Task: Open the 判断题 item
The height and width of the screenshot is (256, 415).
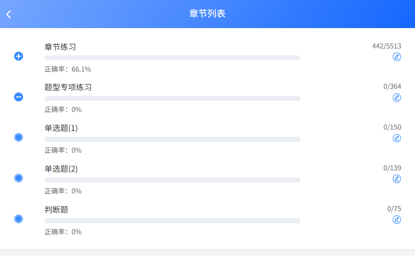Action: [56, 210]
